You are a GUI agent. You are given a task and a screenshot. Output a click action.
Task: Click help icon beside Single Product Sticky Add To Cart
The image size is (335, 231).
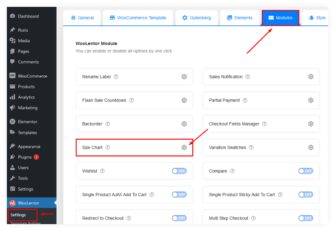(280, 195)
